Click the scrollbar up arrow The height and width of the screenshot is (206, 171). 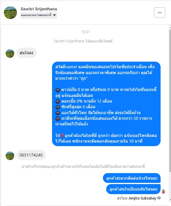pos(170,28)
